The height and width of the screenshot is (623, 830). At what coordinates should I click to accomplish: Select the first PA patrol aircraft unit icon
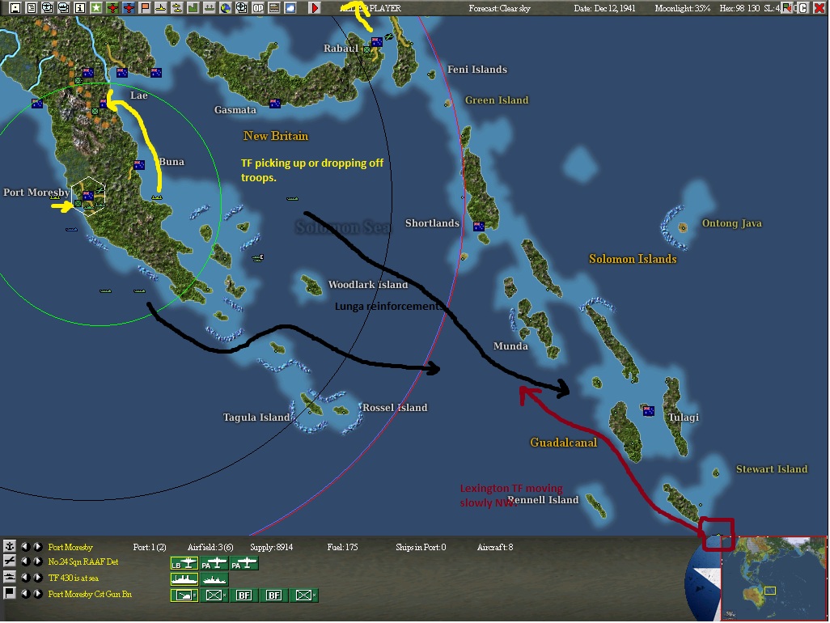[x=214, y=564]
